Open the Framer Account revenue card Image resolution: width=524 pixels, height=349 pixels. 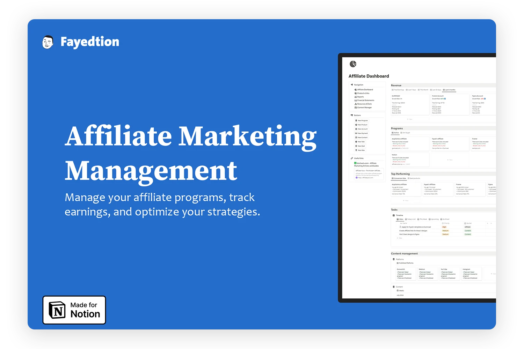(x=450, y=104)
